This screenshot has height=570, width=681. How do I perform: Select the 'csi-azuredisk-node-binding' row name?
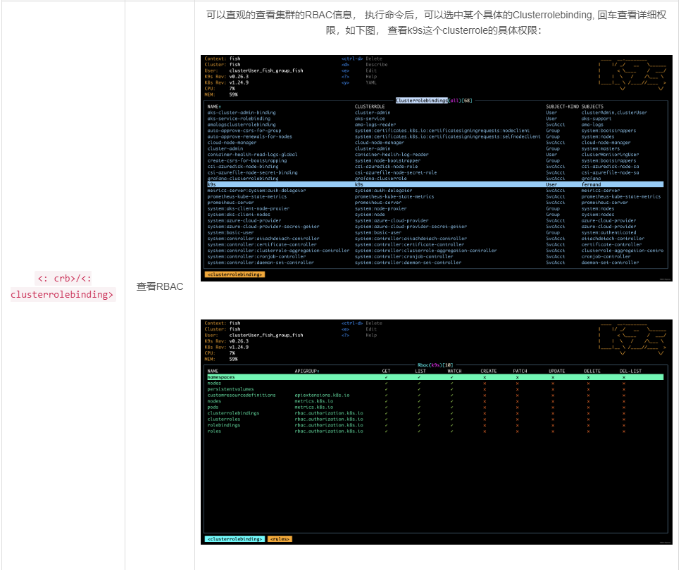tap(243, 167)
